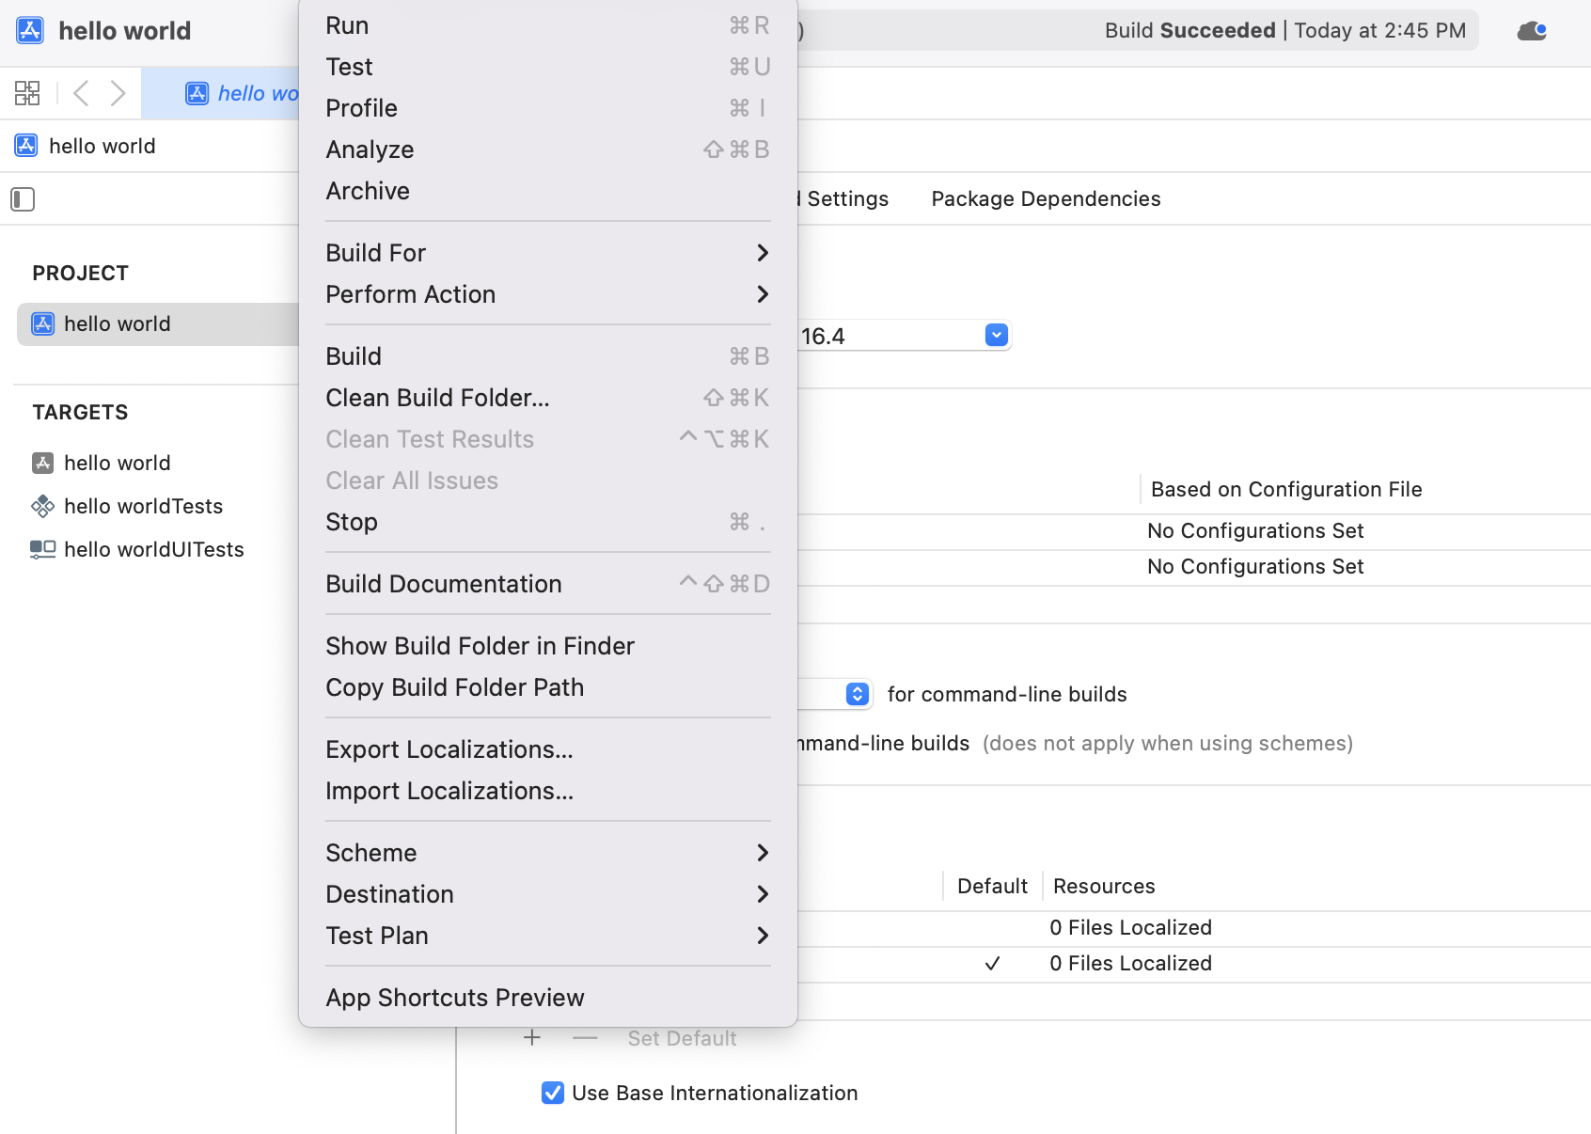Viewport: 1591px width, 1134px height.
Task: Choose Build Documentation menu item
Action: 548,584
